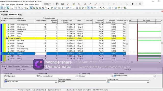Click the yellow speech-bubble Hint Help icon
The height and width of the screenshot is (91, 163).
(x=119, y=8)
